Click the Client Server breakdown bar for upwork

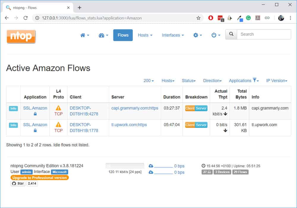[x=196, y=125]
